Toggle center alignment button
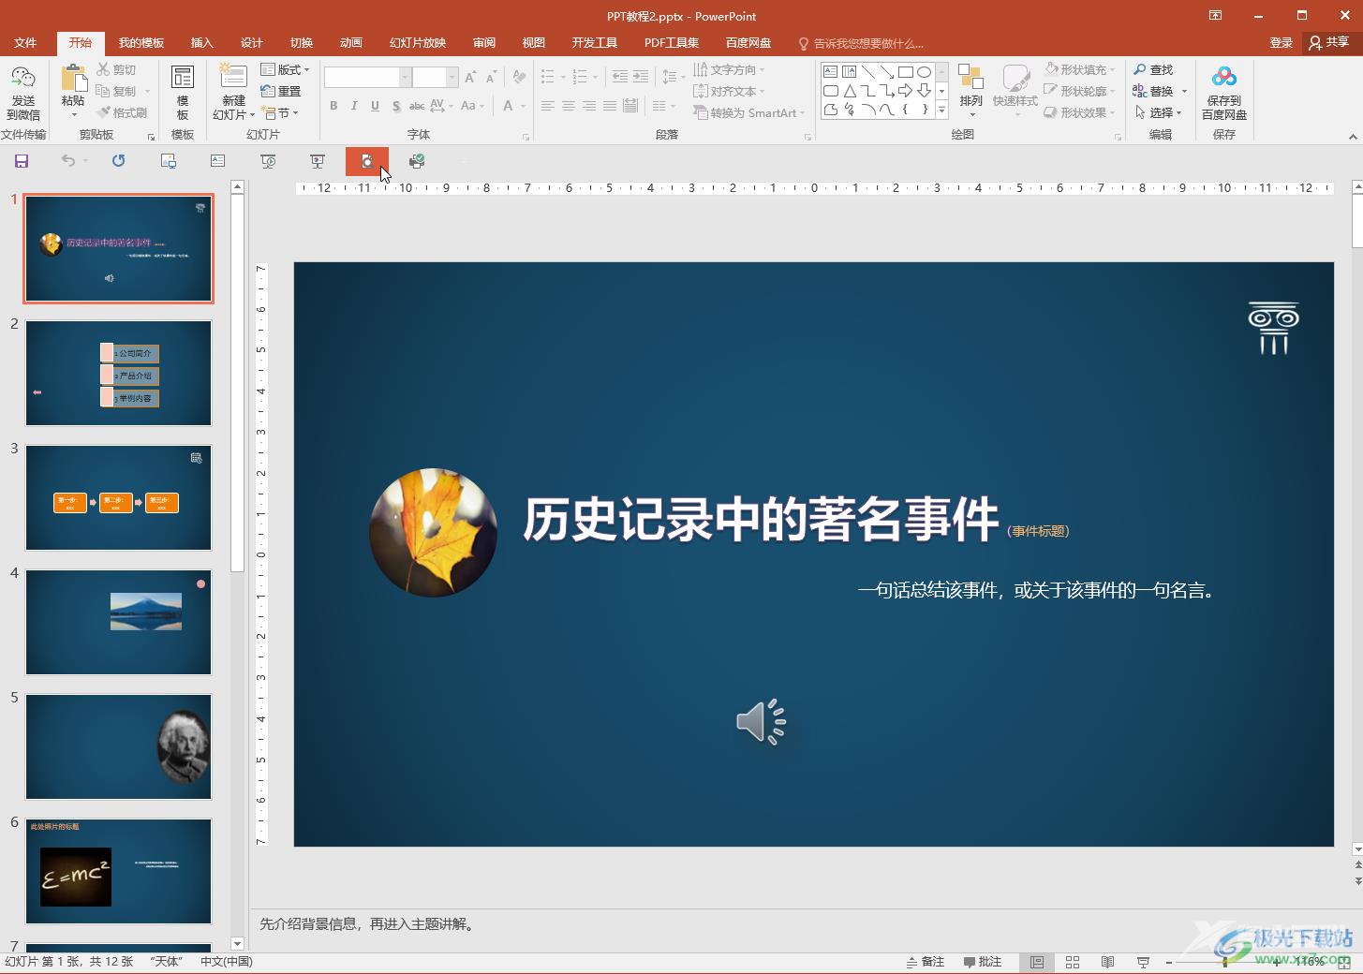Screen dimensions: 1363x974 click(569, 106)
